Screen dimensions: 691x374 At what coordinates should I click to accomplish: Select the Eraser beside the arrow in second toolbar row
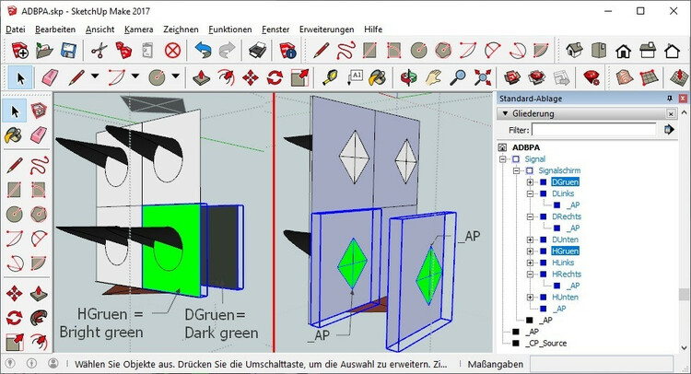click(50, 77)
